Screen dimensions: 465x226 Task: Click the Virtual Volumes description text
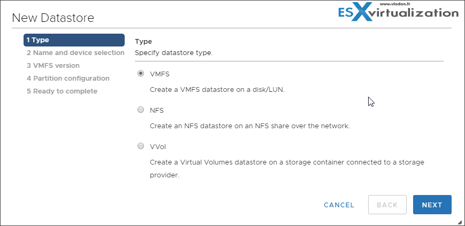tap(287, 168)
